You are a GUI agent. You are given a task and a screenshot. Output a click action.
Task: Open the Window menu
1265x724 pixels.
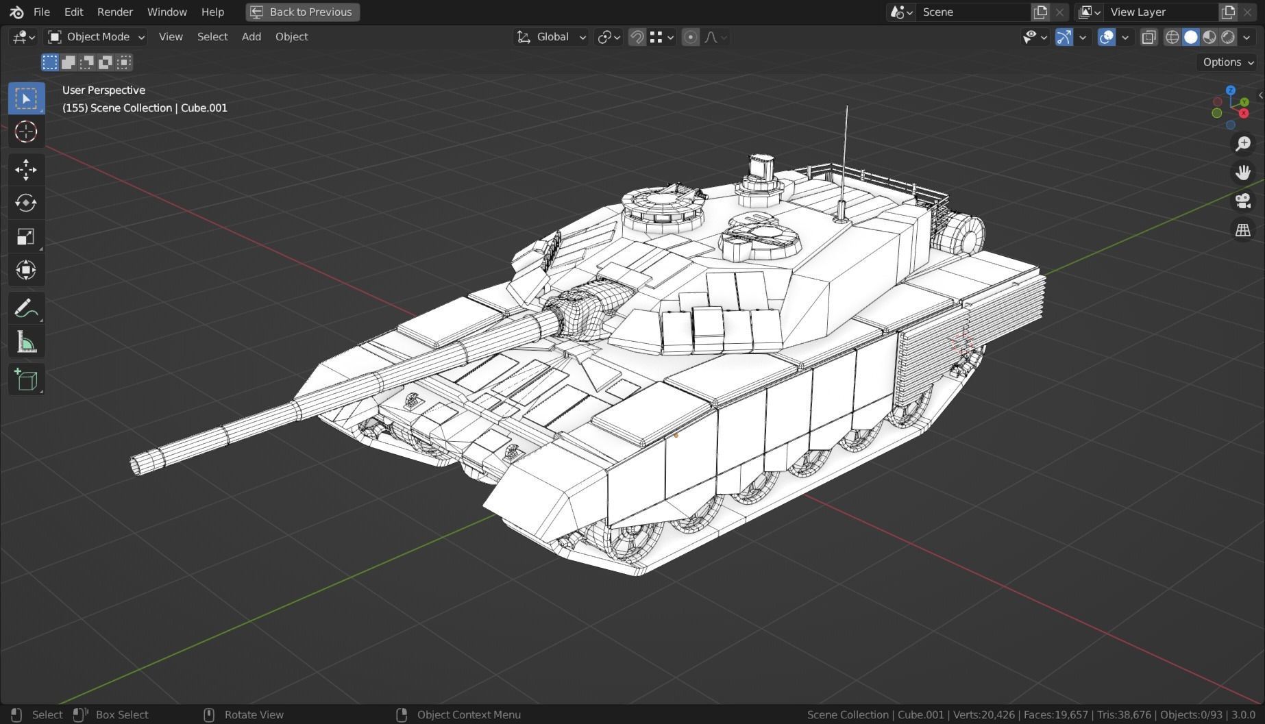[167, 12]
